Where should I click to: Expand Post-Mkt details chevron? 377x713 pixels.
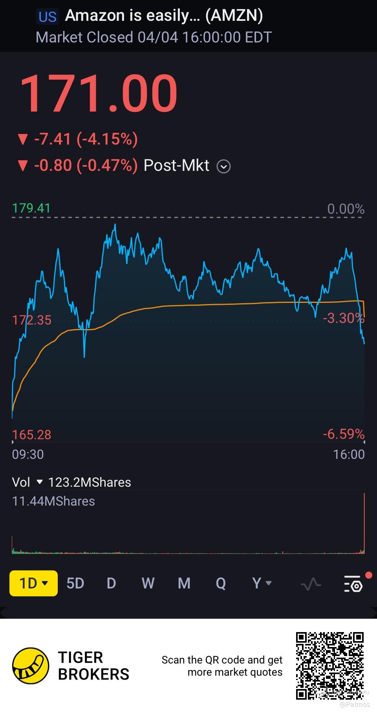pyautogui.click(x=224, y=167)
